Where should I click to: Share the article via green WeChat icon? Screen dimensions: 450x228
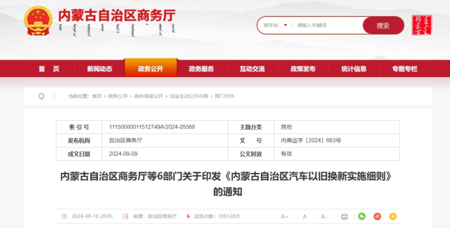[x=362, y=216]
